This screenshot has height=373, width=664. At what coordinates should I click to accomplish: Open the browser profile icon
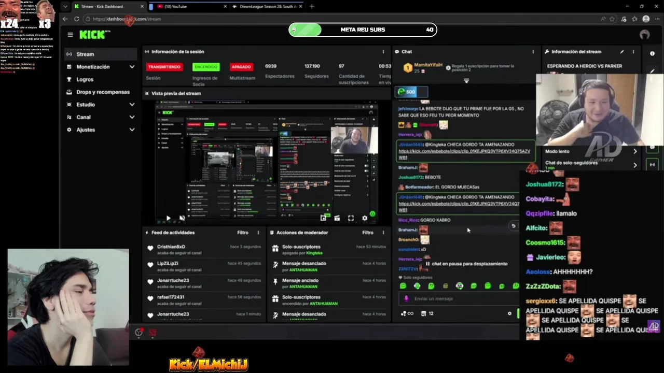[x=646, y=19]
